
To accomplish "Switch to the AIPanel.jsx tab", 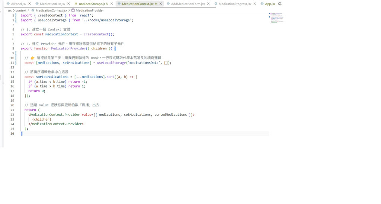I will tap(19, 4).
